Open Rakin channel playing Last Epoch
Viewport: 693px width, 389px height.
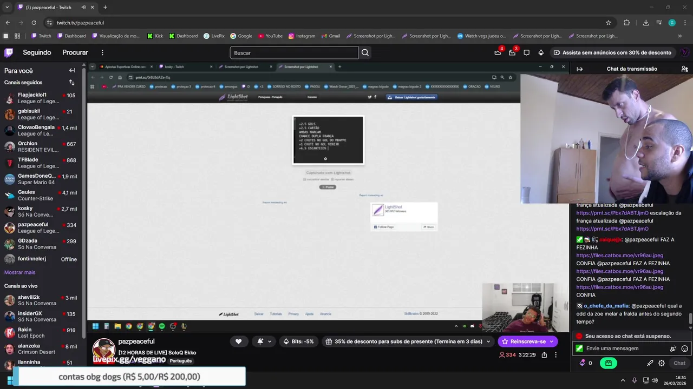pos(41,332)
